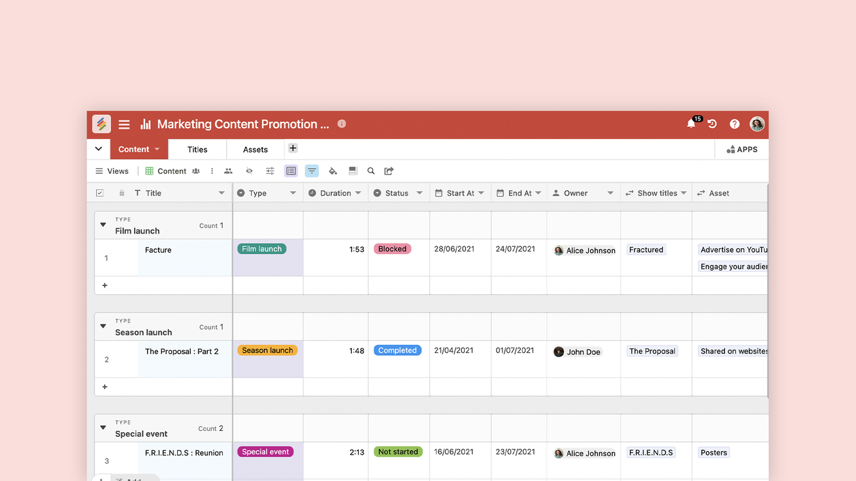This screenshot has width=856, height=481.
Task: Collapse the Film launch group
Action: point(103,225)
